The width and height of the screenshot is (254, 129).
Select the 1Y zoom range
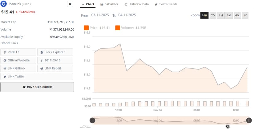(245, 15)
